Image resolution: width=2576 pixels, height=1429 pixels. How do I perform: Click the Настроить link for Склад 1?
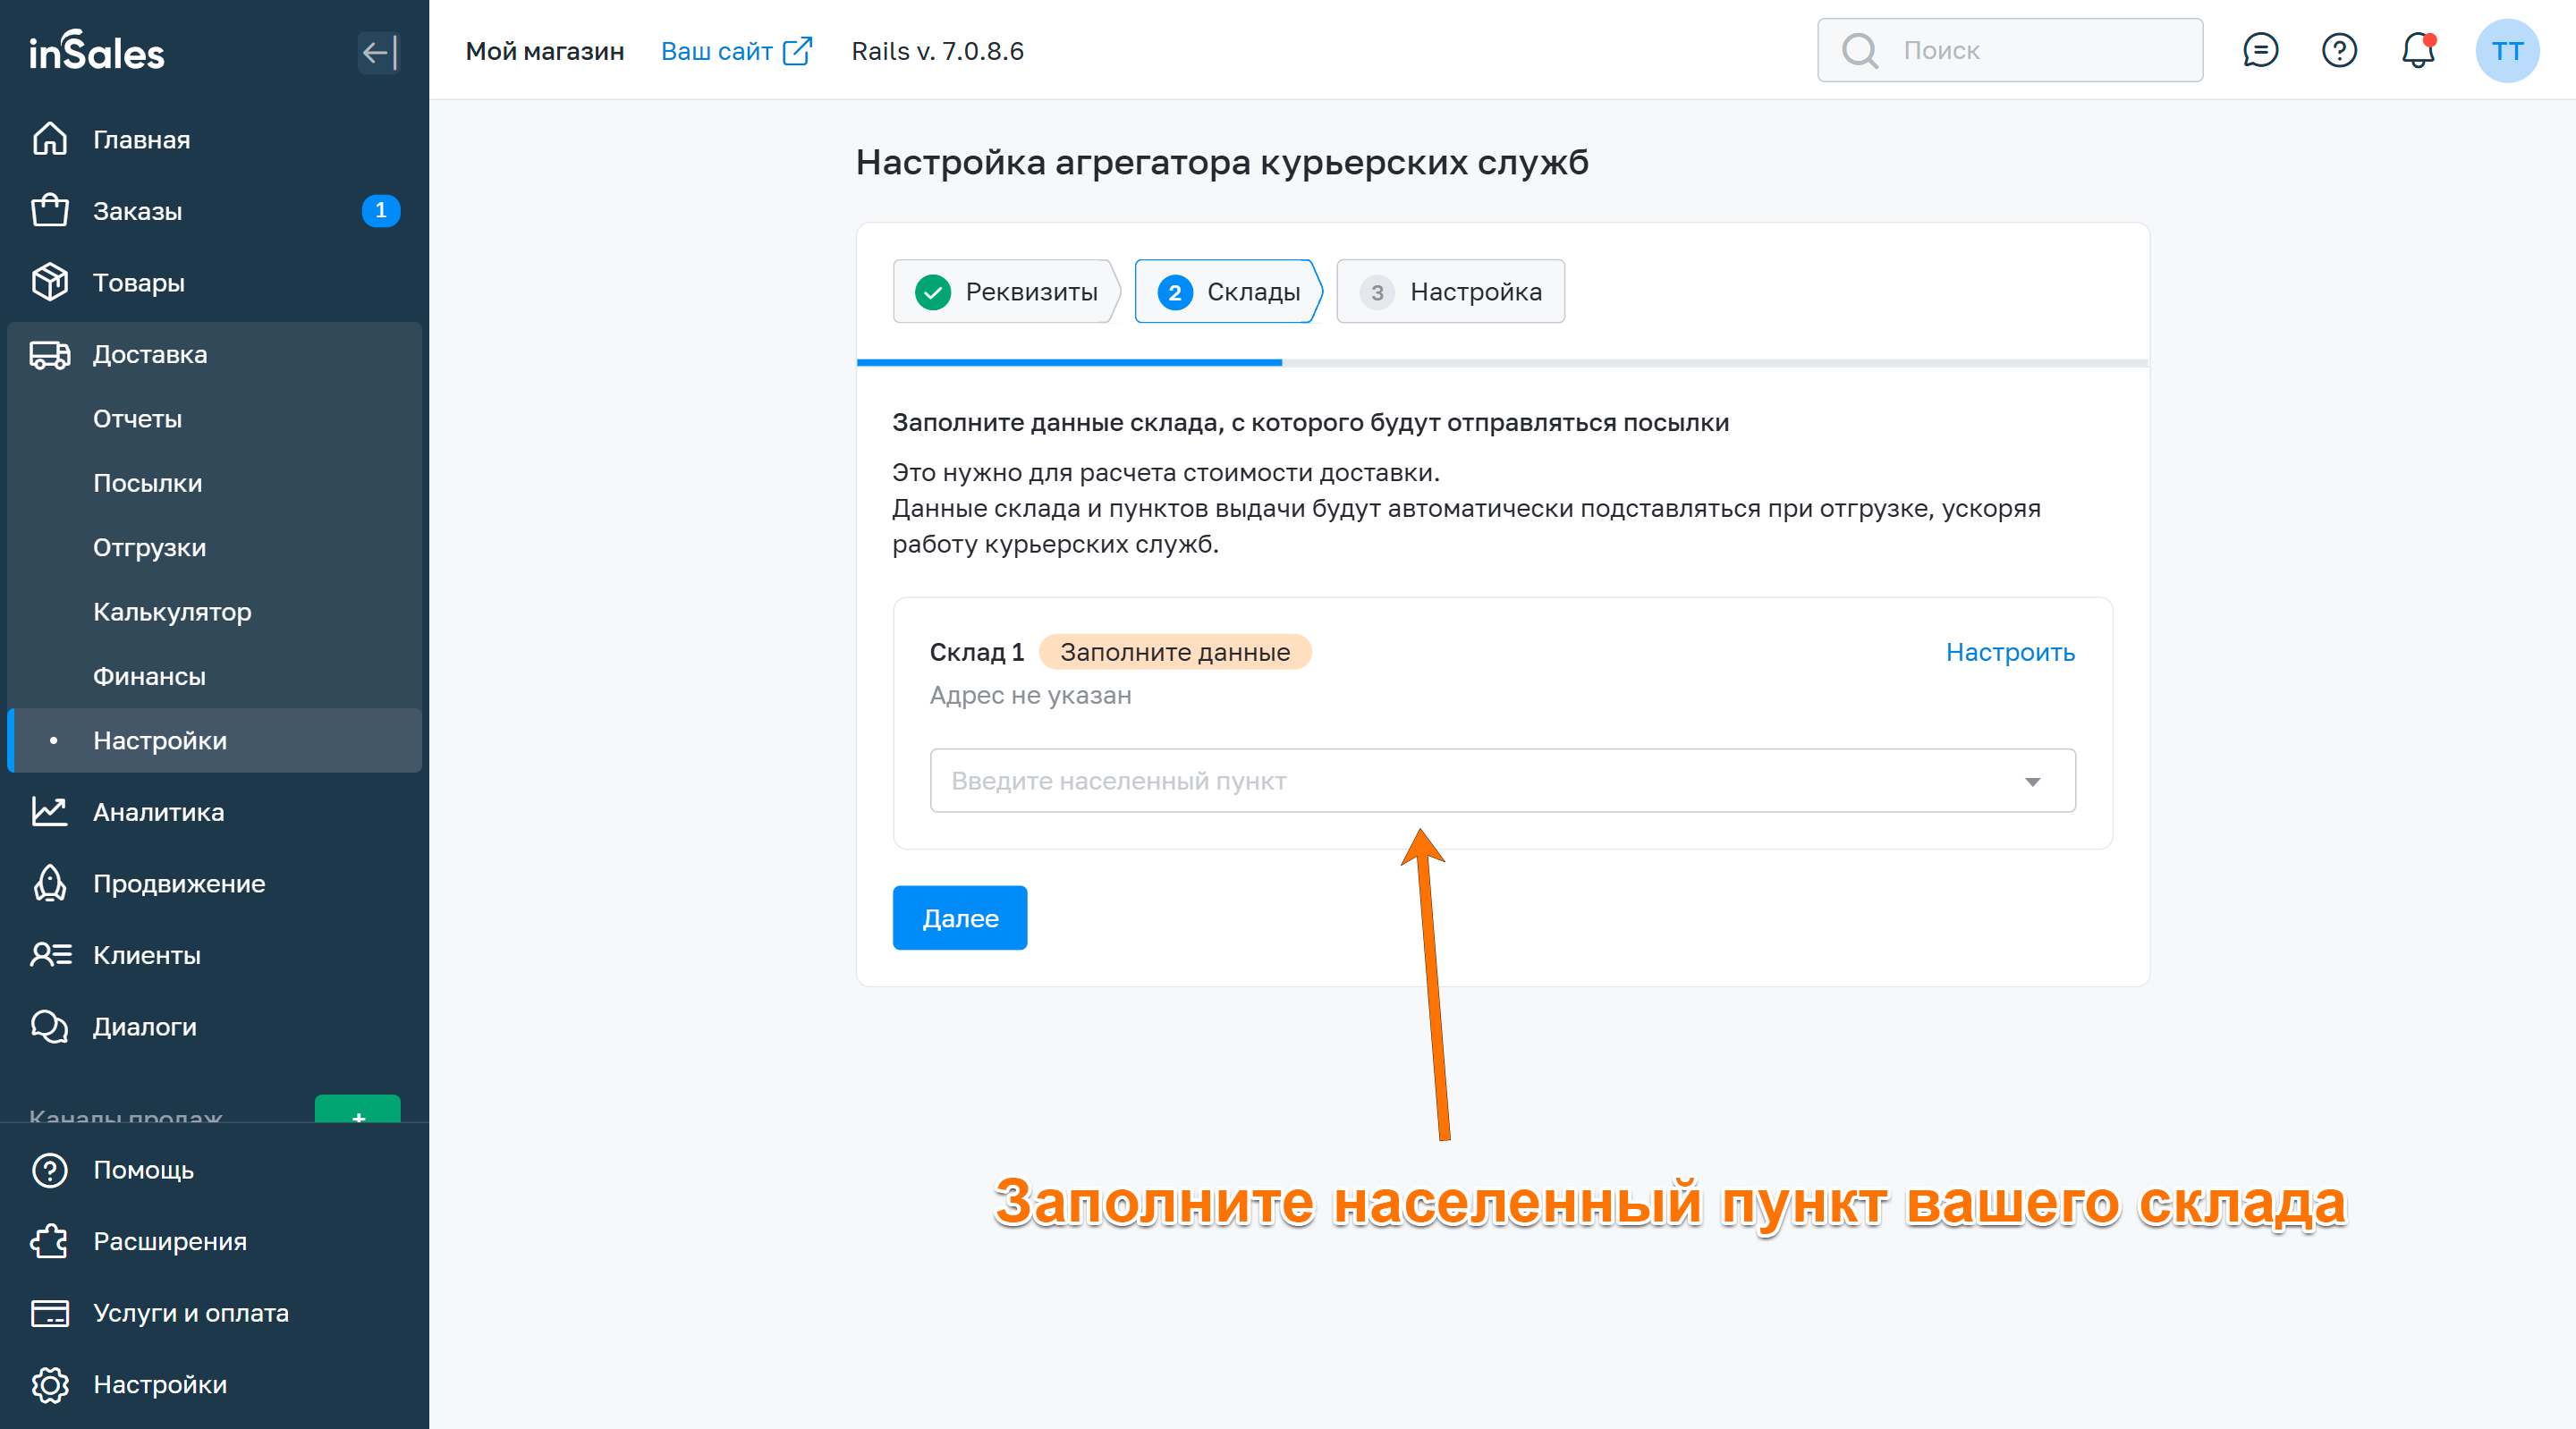2009,652
